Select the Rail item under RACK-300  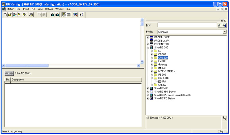click(164, 81)
